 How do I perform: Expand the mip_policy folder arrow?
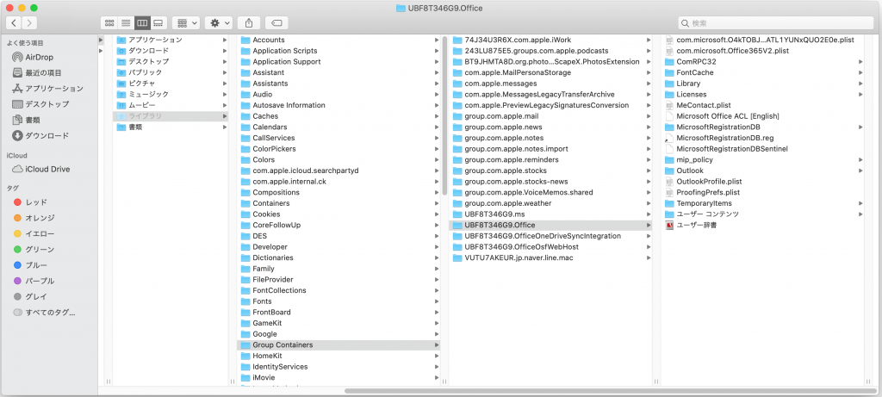860,159
